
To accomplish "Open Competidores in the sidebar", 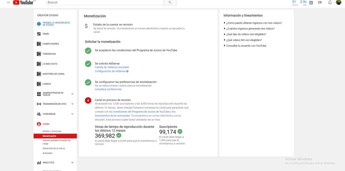I will [51, 44].
